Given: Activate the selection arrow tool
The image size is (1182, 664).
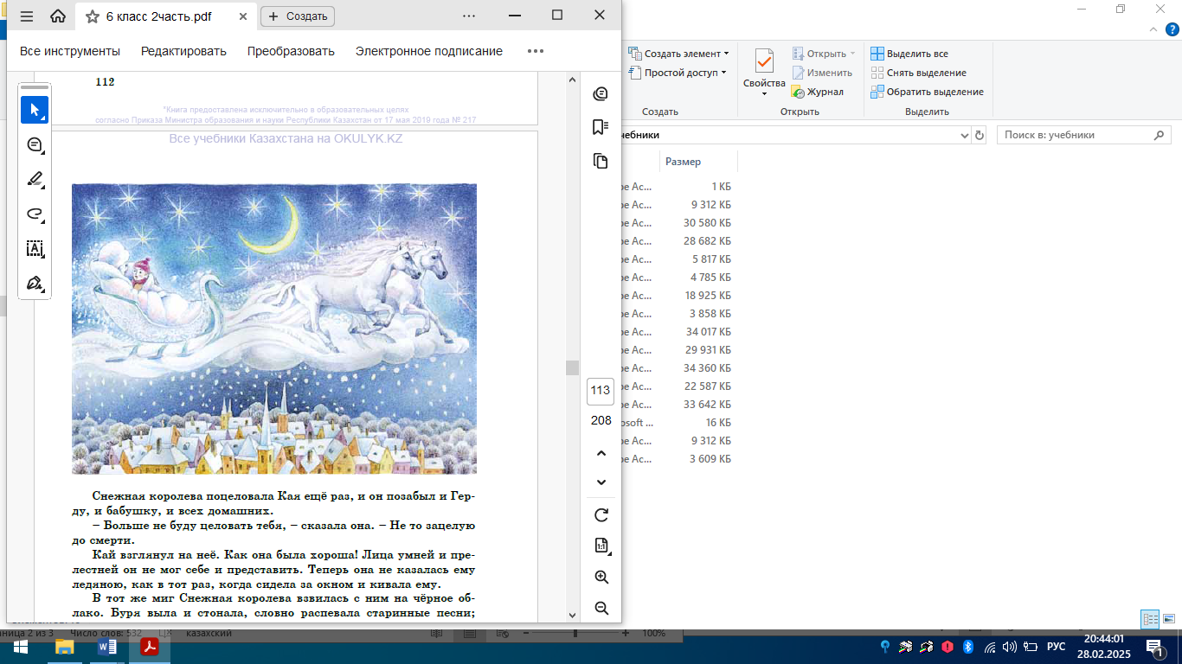Looking at the screenshot, I should click(35, 110).
